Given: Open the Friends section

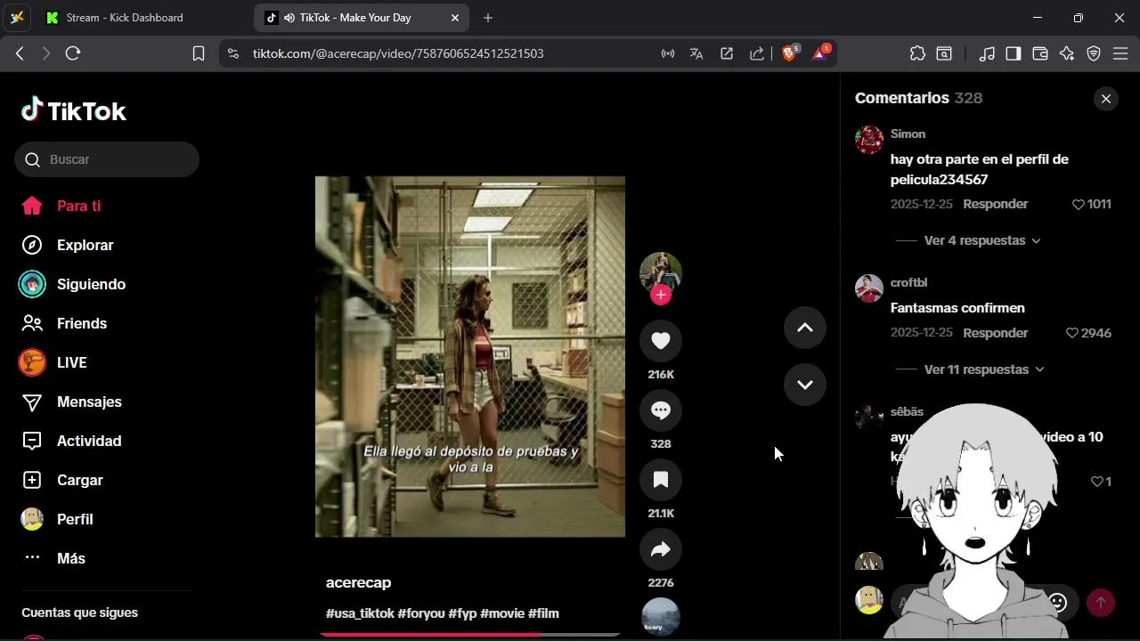Looking at the screenshot, I should point(64,323).
